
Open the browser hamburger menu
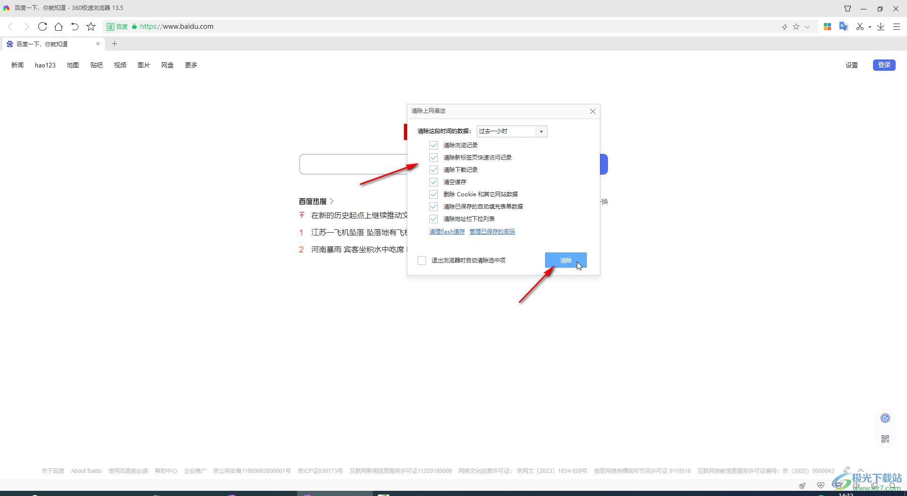coord(897,26)
